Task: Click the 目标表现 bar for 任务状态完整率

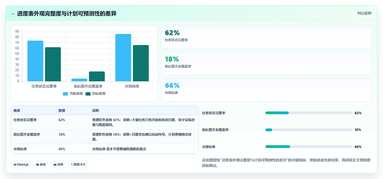Action: (x=53, y=64)
